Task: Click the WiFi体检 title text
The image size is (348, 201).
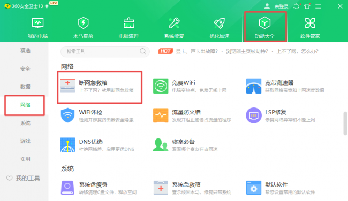Action: click(90, 112)
